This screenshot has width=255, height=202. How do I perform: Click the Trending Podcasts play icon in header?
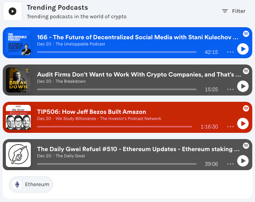pos(12,11)
